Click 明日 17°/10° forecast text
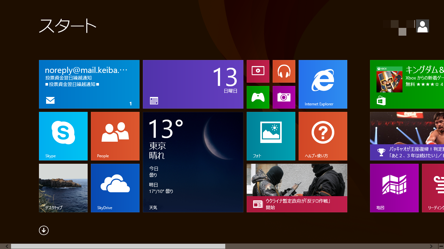This screenshot has width=444, height=249. (161, 188)
